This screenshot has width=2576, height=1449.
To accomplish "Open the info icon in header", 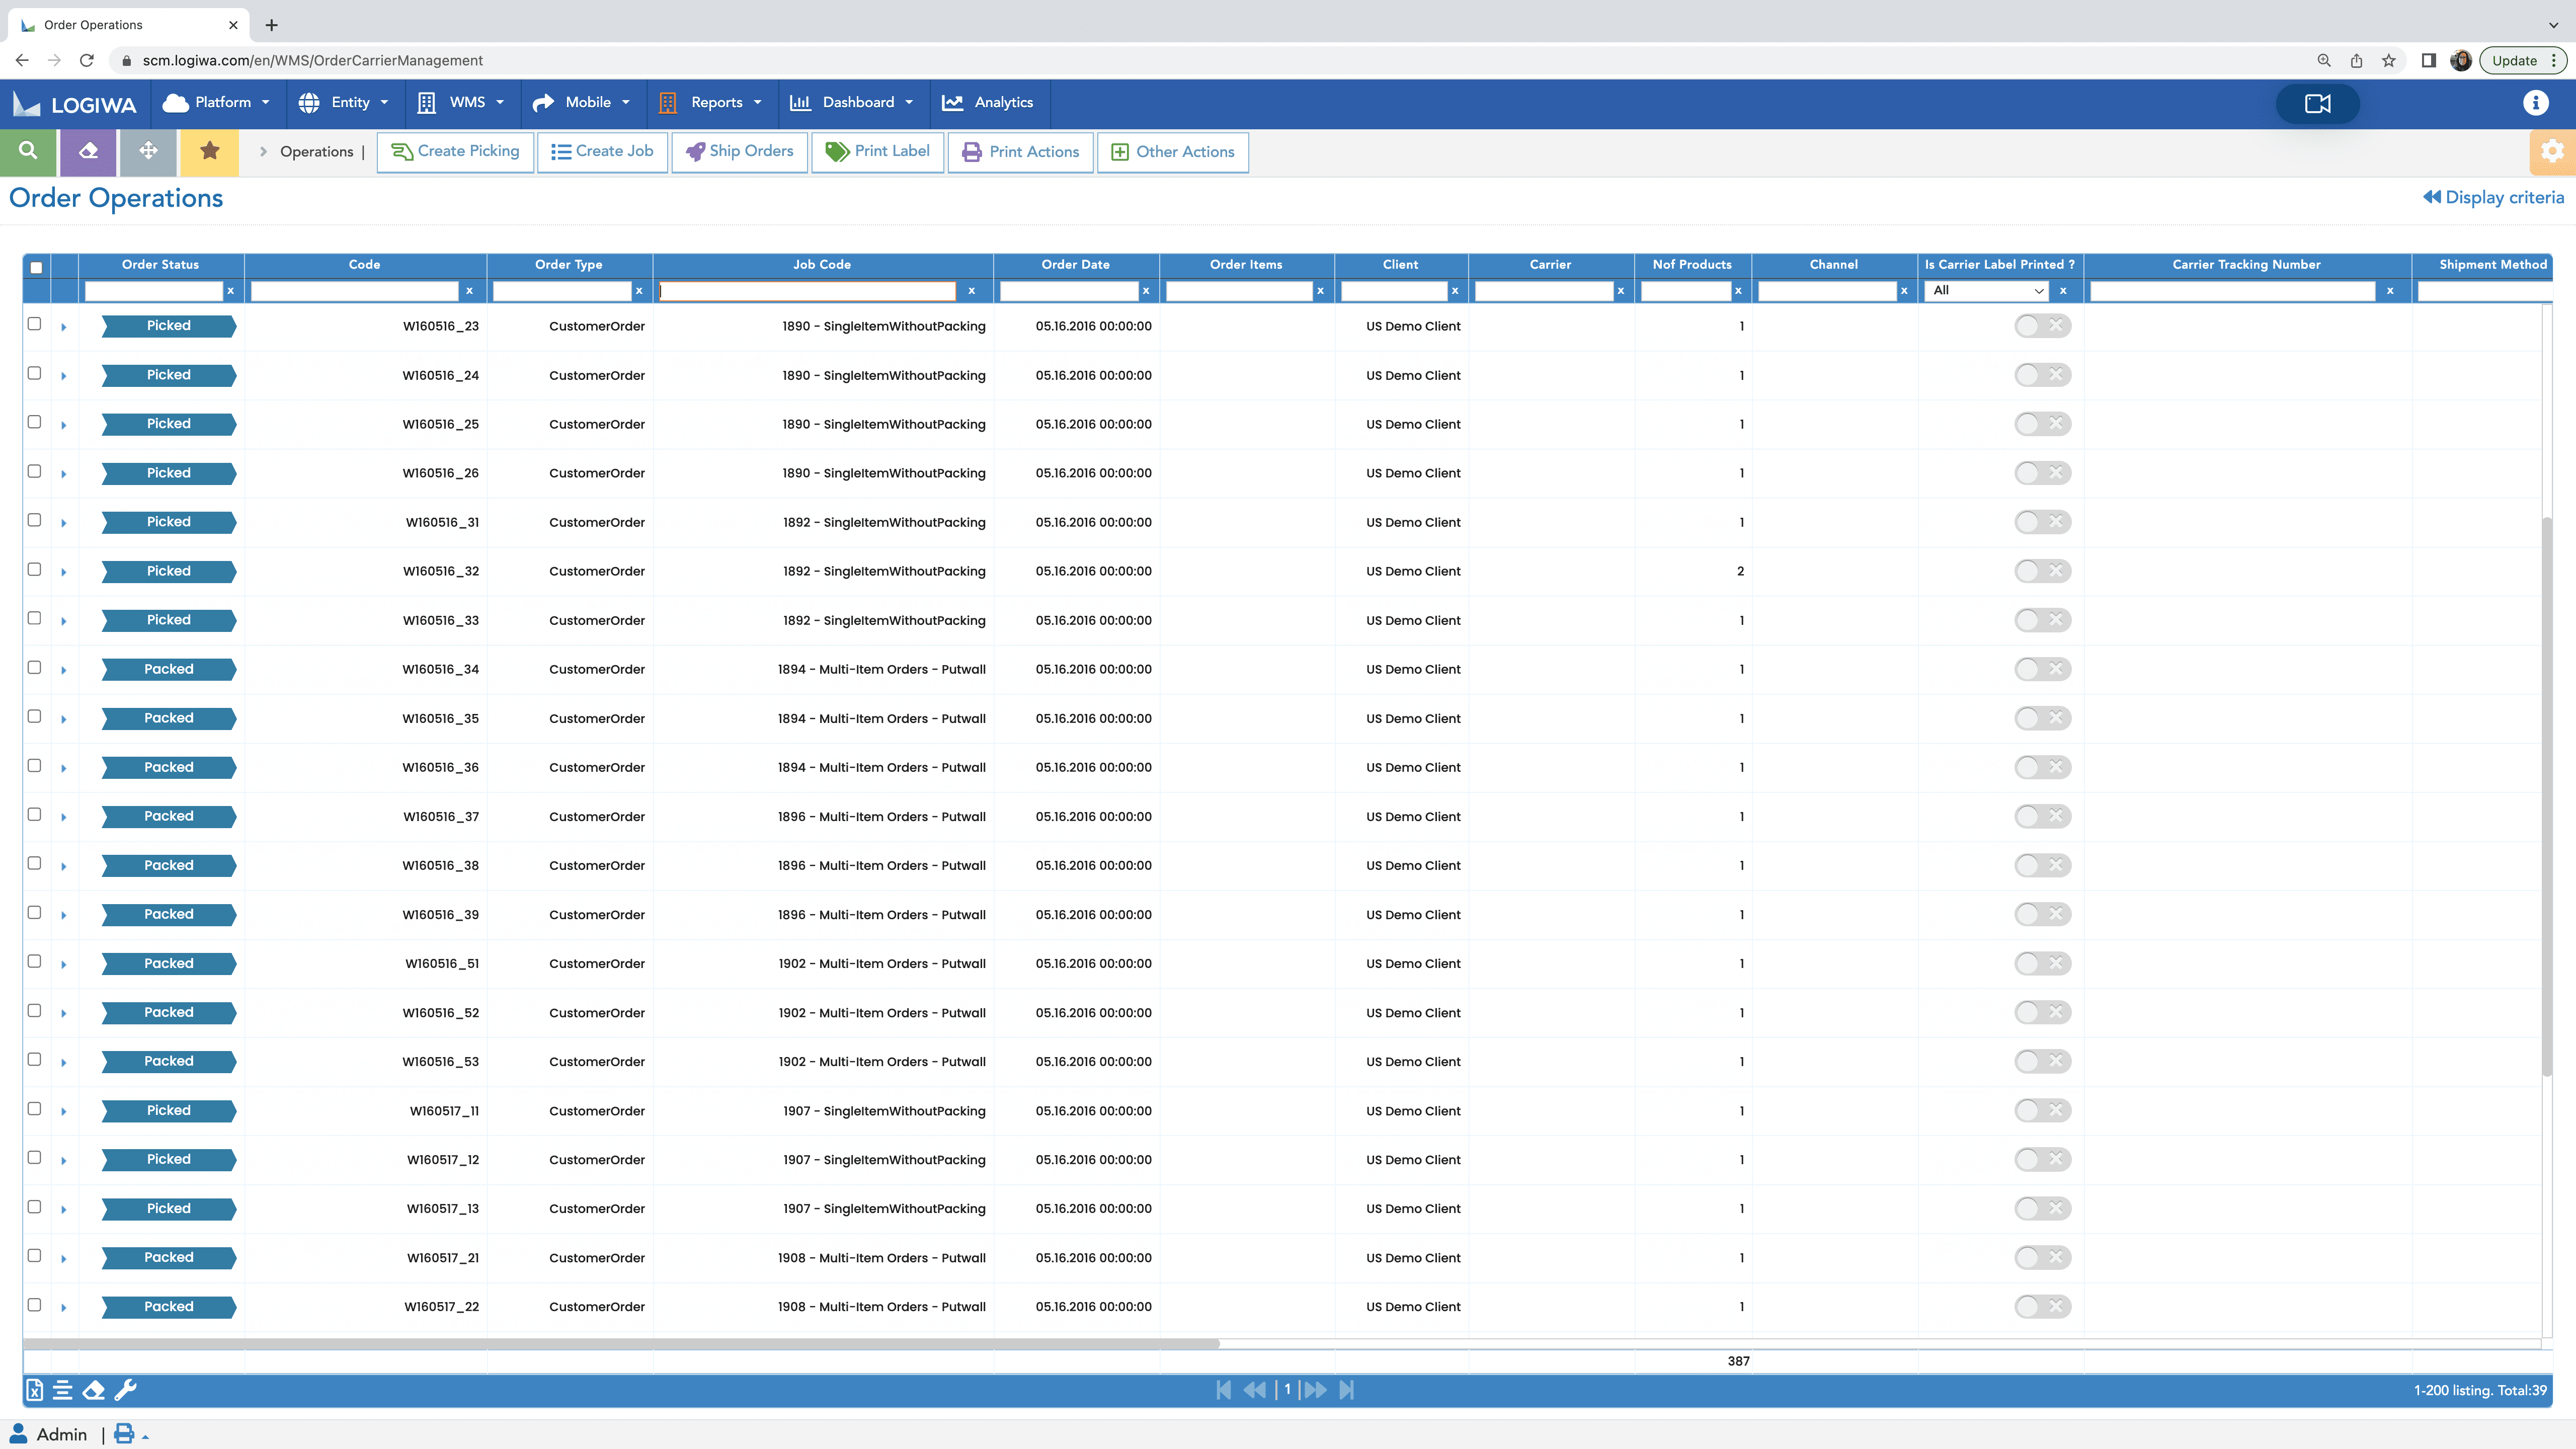I will [2535, 103].
